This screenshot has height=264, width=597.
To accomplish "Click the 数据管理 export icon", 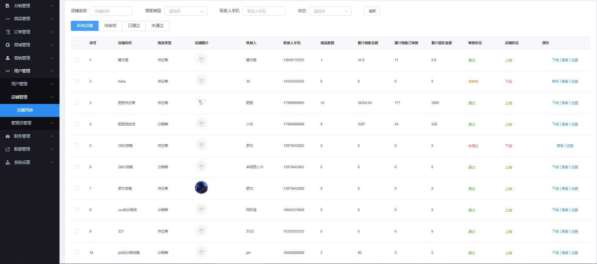I will pos(8,149).
